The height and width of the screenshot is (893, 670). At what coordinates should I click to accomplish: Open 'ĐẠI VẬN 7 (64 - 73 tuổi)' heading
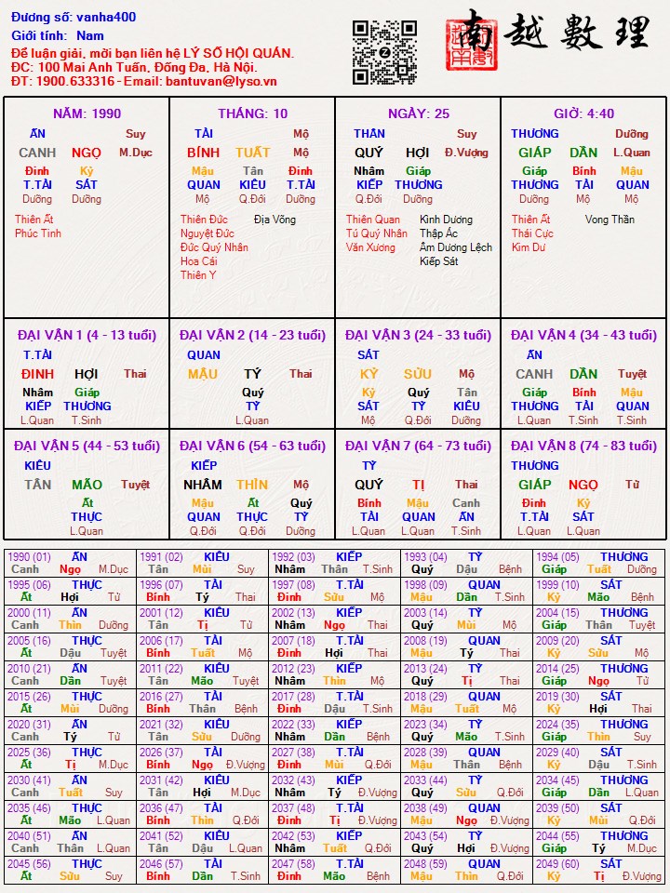(x=418, y=446)
